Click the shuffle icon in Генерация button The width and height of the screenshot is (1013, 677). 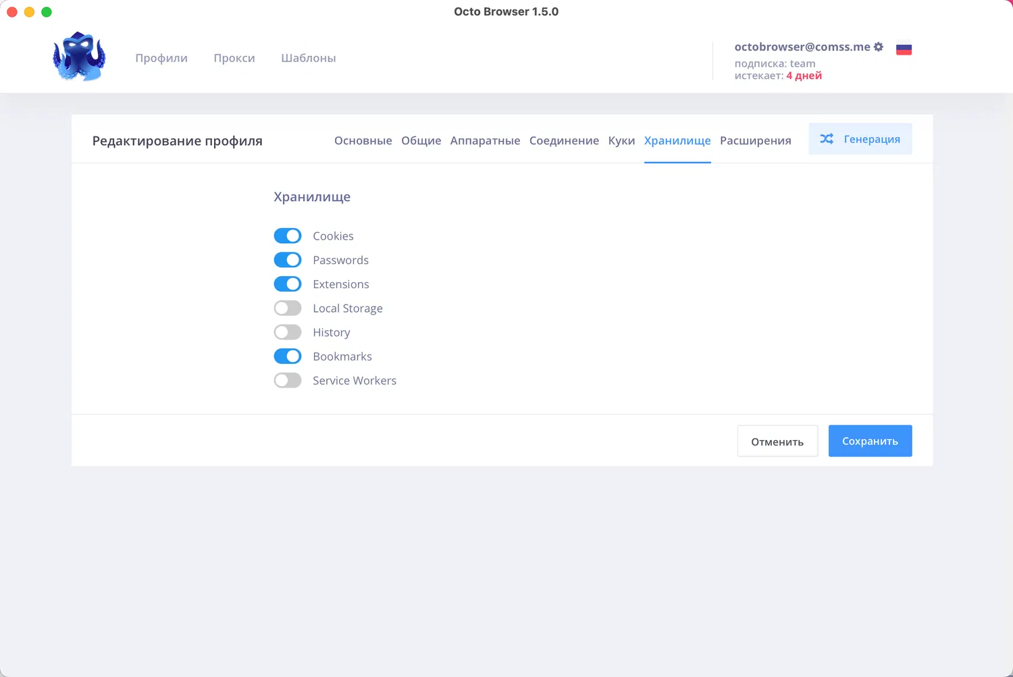827,139
